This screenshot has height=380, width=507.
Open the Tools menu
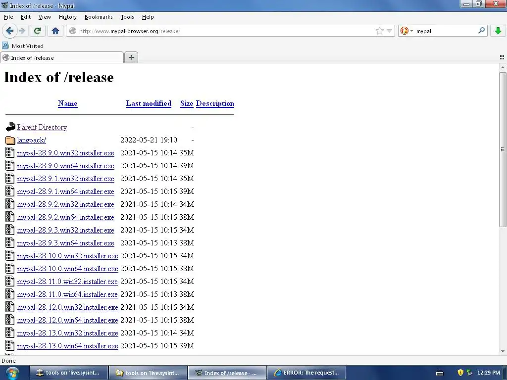(x=127, y=17)
